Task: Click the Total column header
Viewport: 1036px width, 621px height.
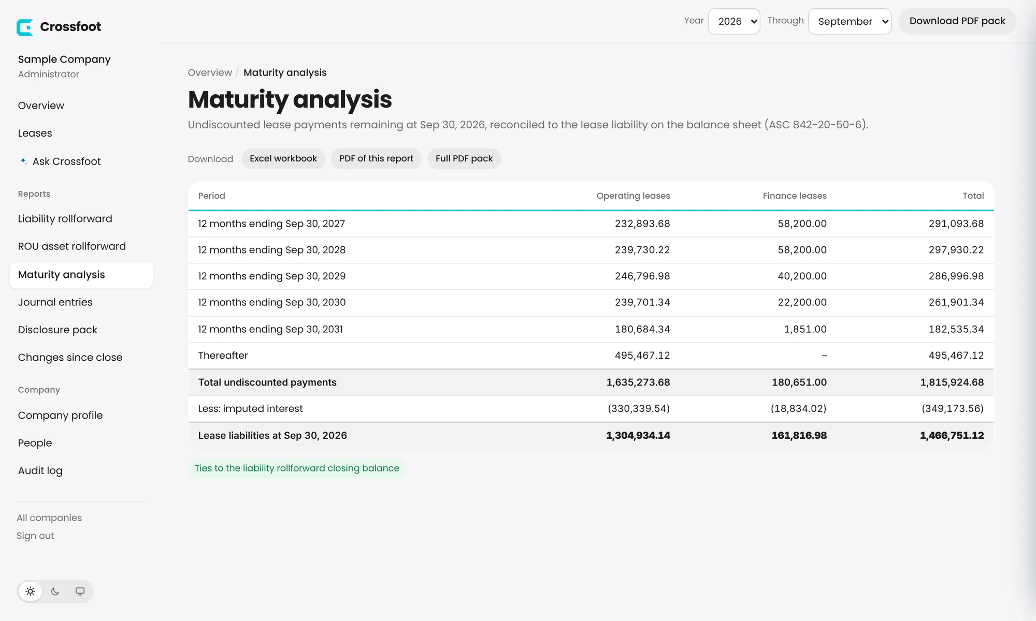Action: (x=973, y=196)
